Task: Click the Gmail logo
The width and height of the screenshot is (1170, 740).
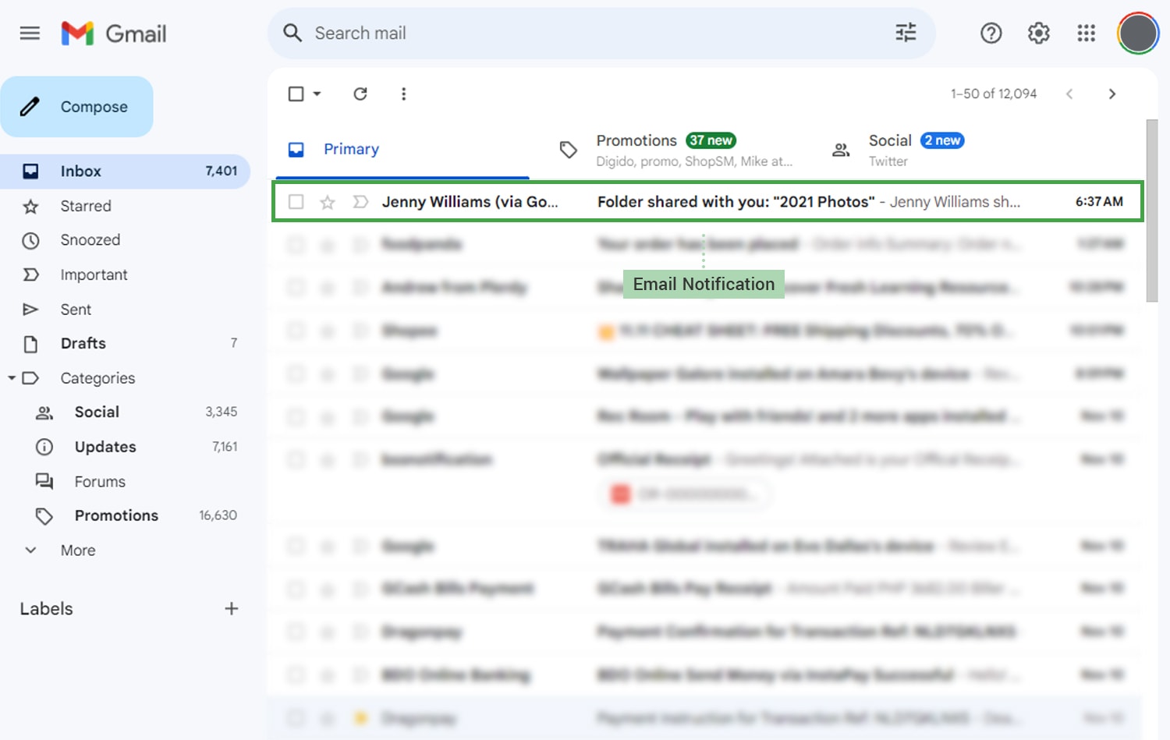Action: point(113,33)
